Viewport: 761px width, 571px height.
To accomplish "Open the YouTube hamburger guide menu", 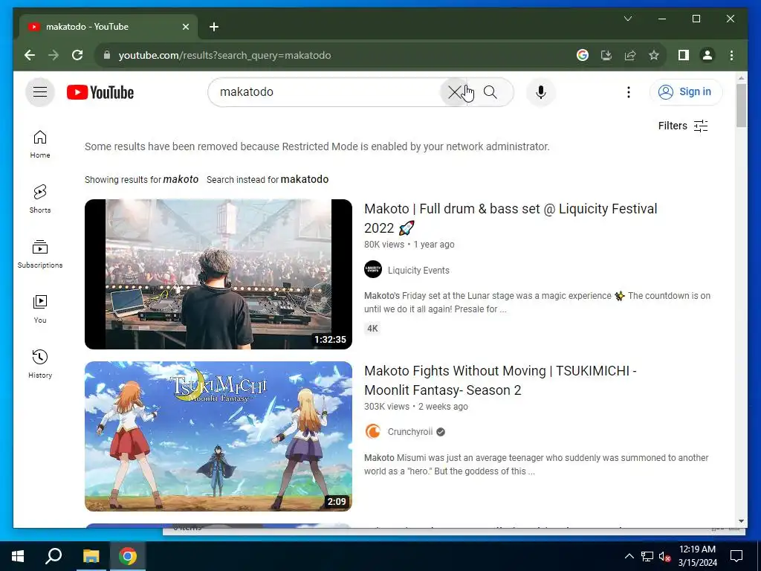I will click(40, 91).
